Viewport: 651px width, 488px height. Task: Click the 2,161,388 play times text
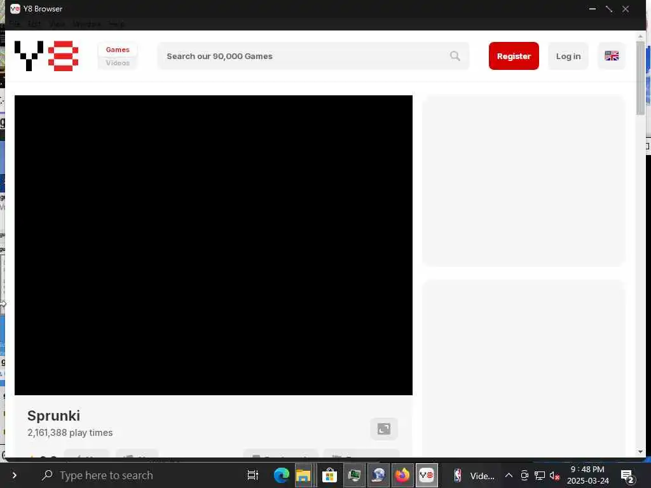pos(70,432)
